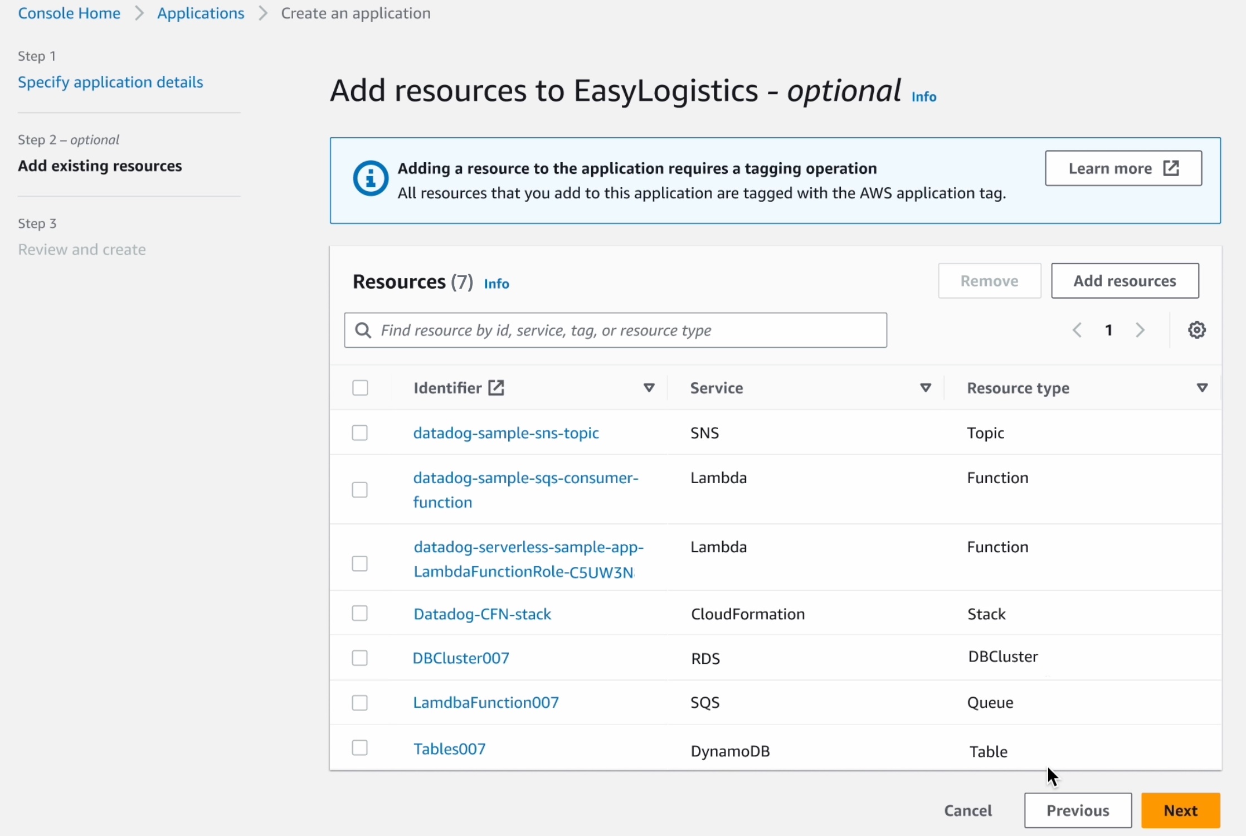Navigate to Applications in the breadcrumb
Screen dimensions: 1246x836
(x=200, y=13)
